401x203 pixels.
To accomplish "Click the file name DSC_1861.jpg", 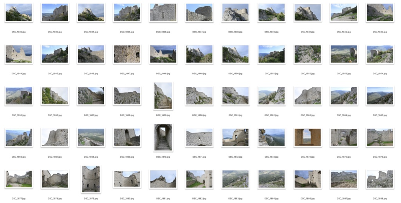I will pyautogui.click(x=235, y=115).
